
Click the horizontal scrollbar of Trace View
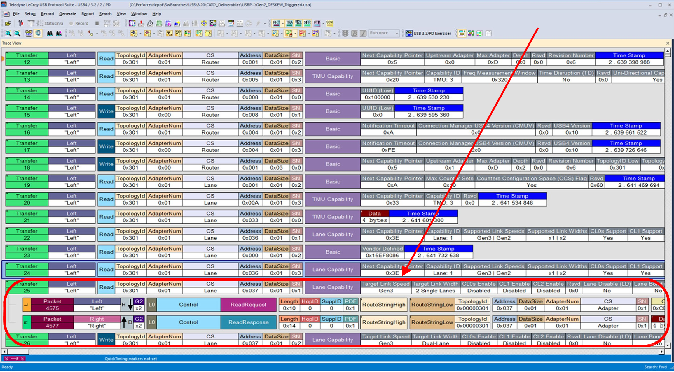(333, 352)
